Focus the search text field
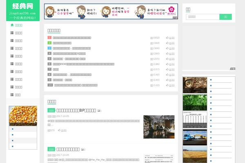 tap(203, 17)
